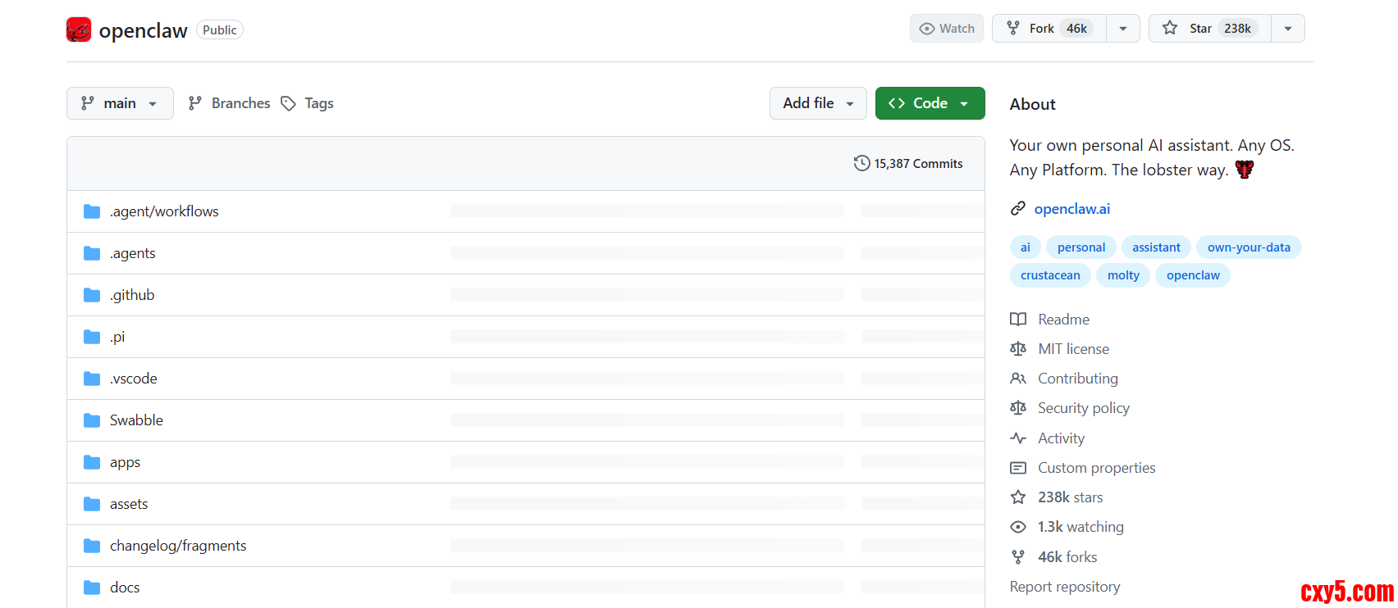This screenshot has height=608, width=1398.
Task: Click the Readme book icon
Action: (1018, 320)
